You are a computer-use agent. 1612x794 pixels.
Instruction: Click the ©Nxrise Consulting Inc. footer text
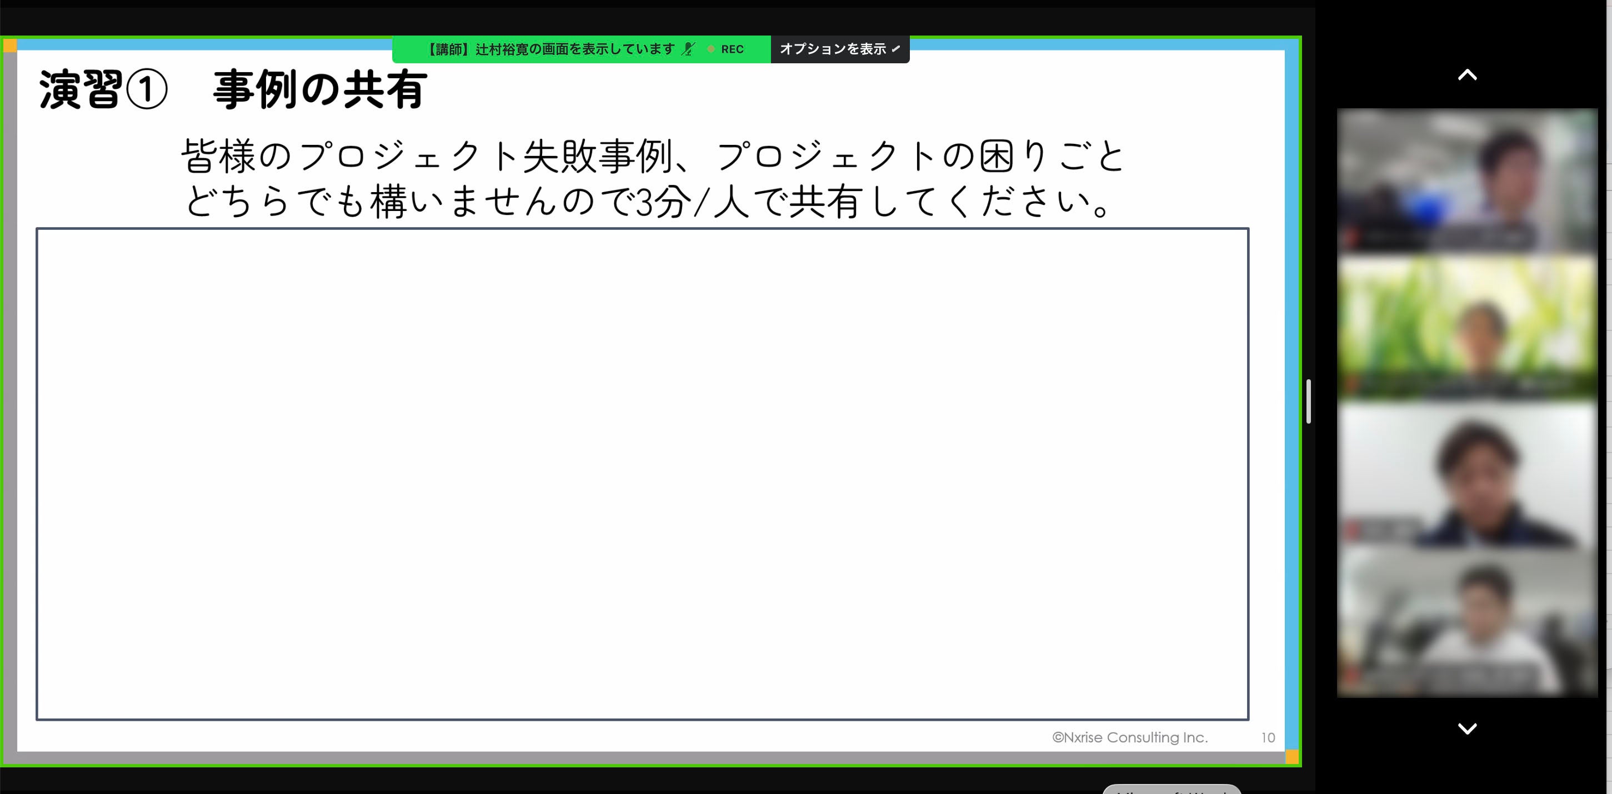[1129, 738]
